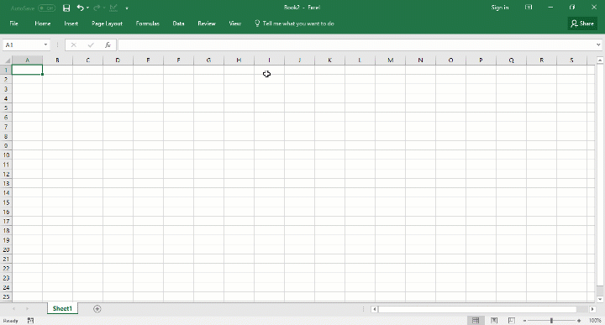Screen dimensions: 605x325
Task: Select row 5 header
Action: pos(6,108)
